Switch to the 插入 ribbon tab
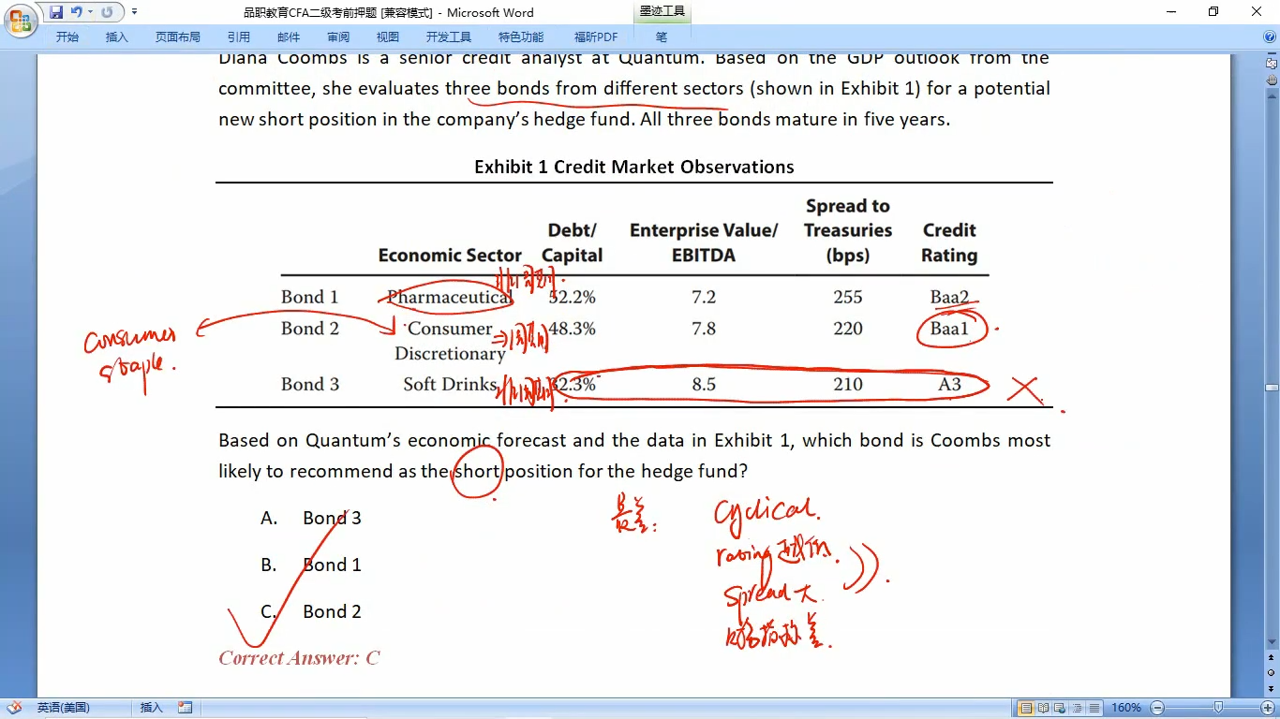1280x719 pixels. [x=117, y=37]
